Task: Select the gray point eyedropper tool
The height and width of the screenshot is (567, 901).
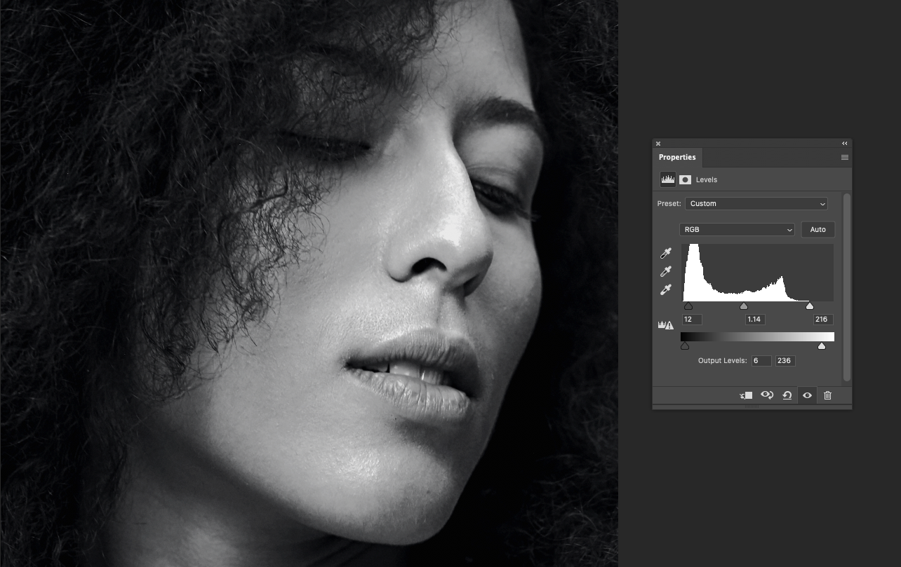Action: [x=665, y=271]
